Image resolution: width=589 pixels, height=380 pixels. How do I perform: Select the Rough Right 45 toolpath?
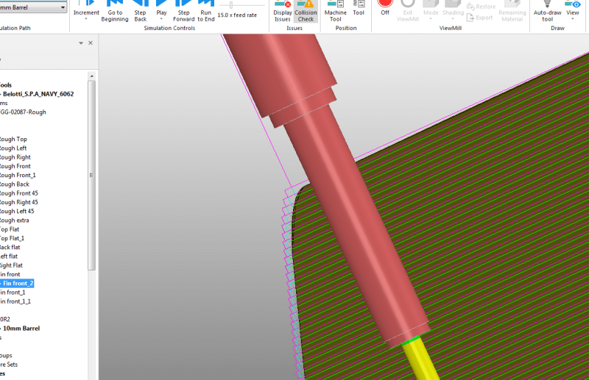pos(19,202)
